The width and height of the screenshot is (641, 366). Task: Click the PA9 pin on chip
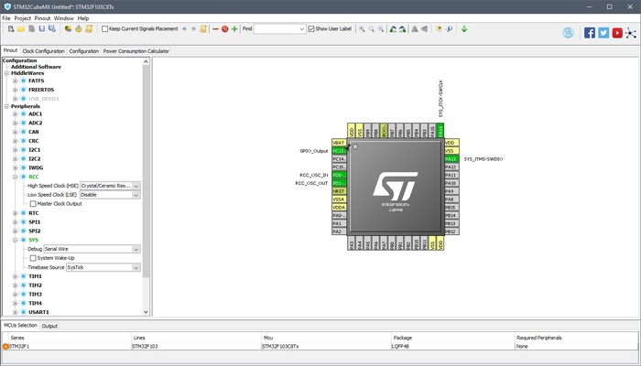[x=451, y=191]
